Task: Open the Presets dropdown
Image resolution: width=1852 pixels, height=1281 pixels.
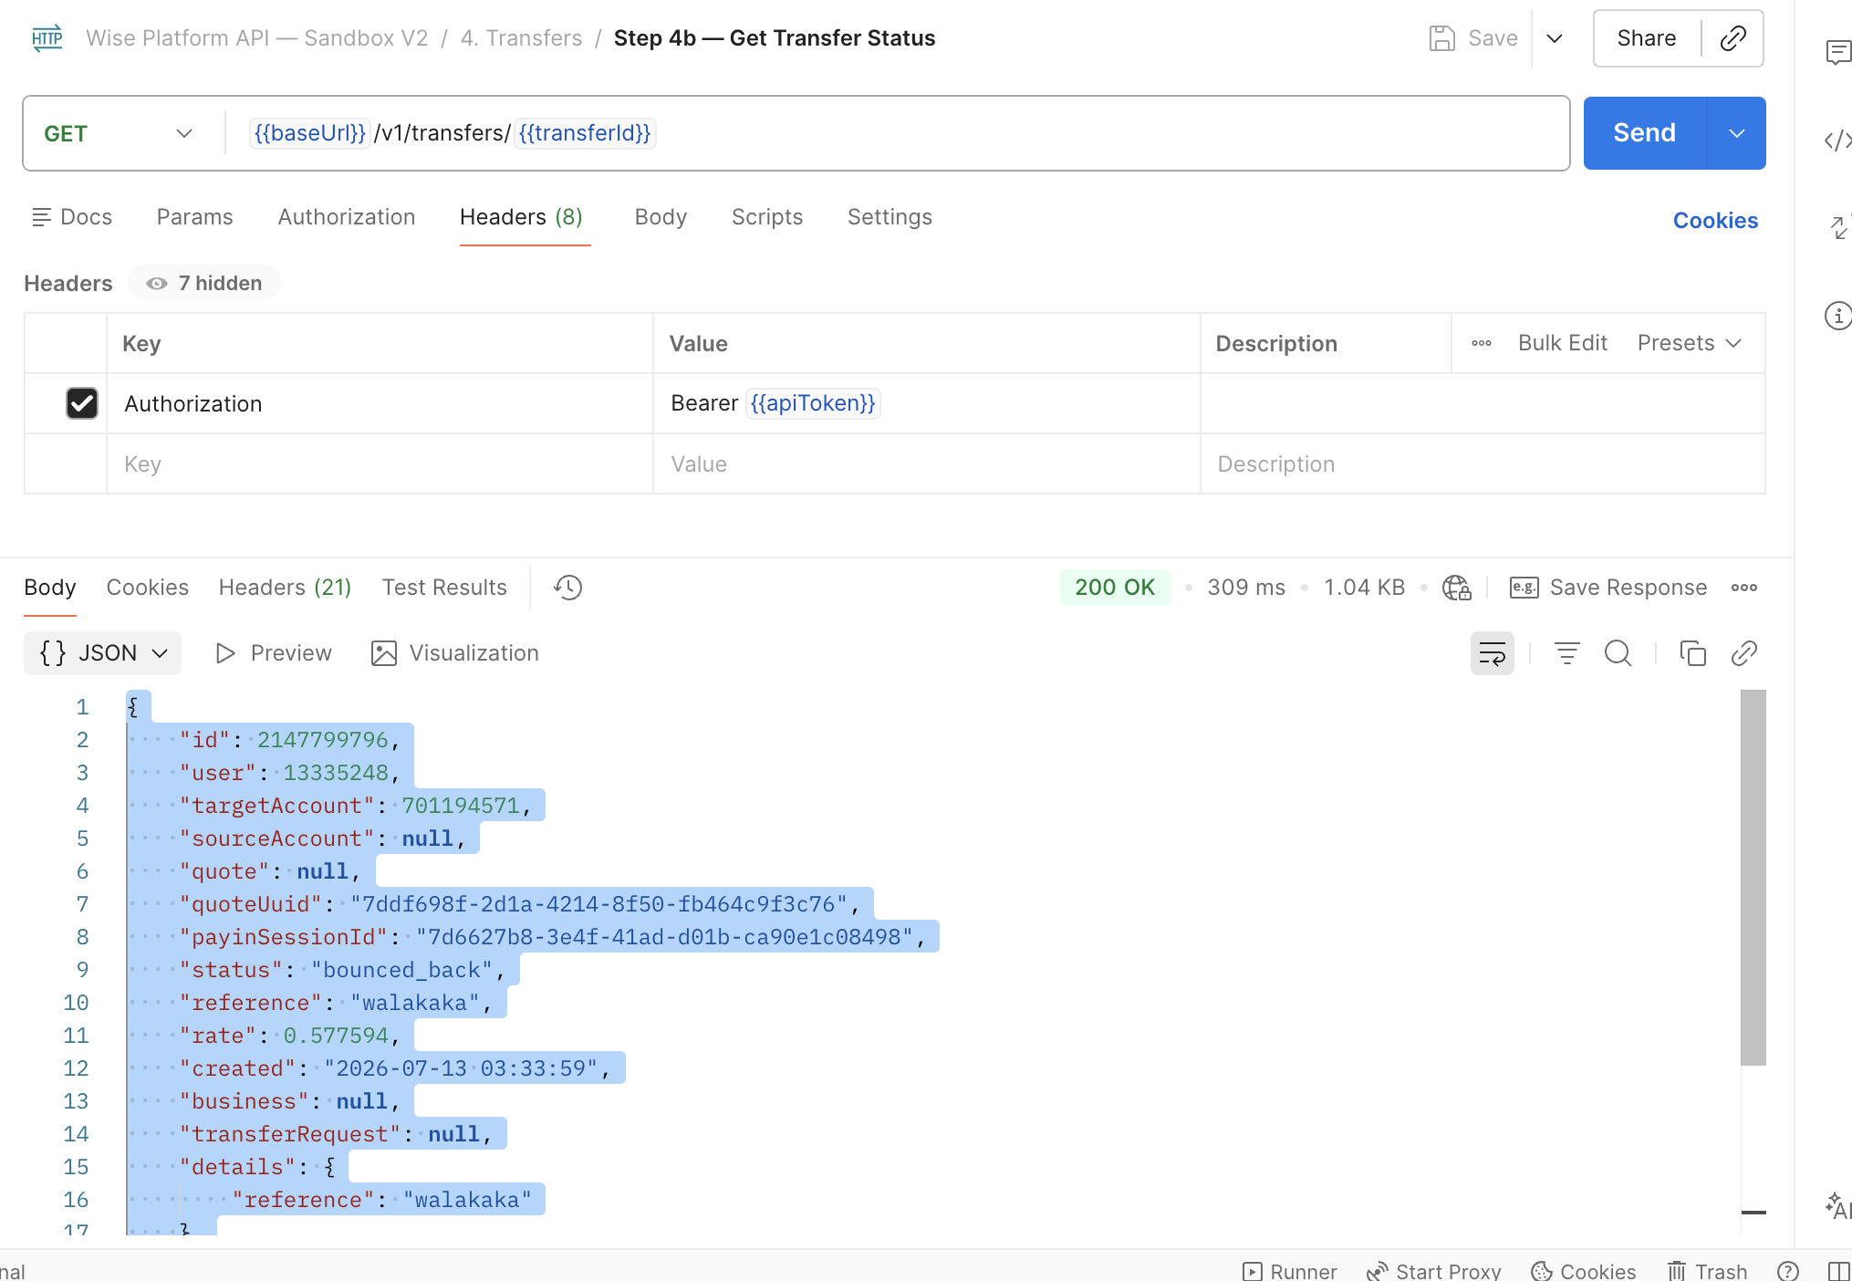Action: pos(1690,343)
